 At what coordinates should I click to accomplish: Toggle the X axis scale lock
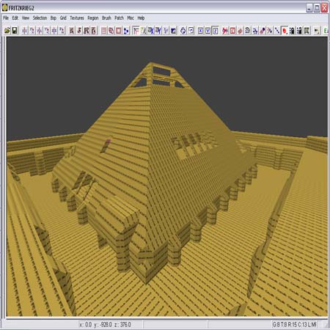coord(200,31)
